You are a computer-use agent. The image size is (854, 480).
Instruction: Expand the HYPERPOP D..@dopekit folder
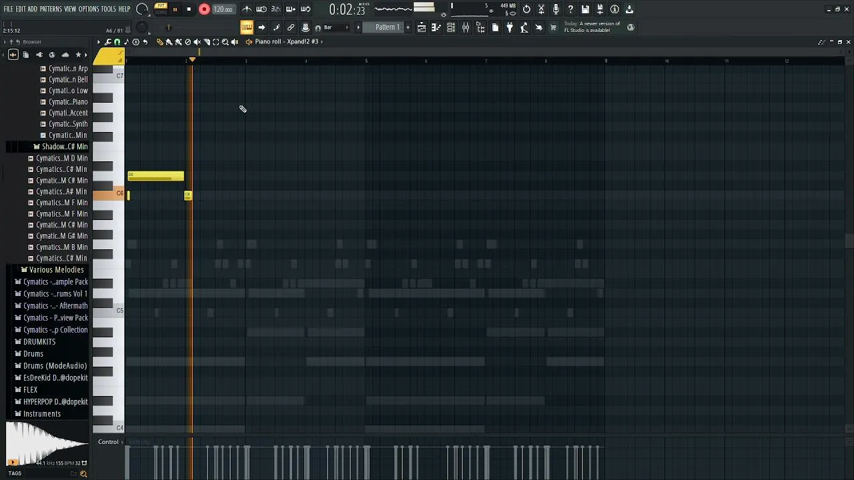point(51,401)
